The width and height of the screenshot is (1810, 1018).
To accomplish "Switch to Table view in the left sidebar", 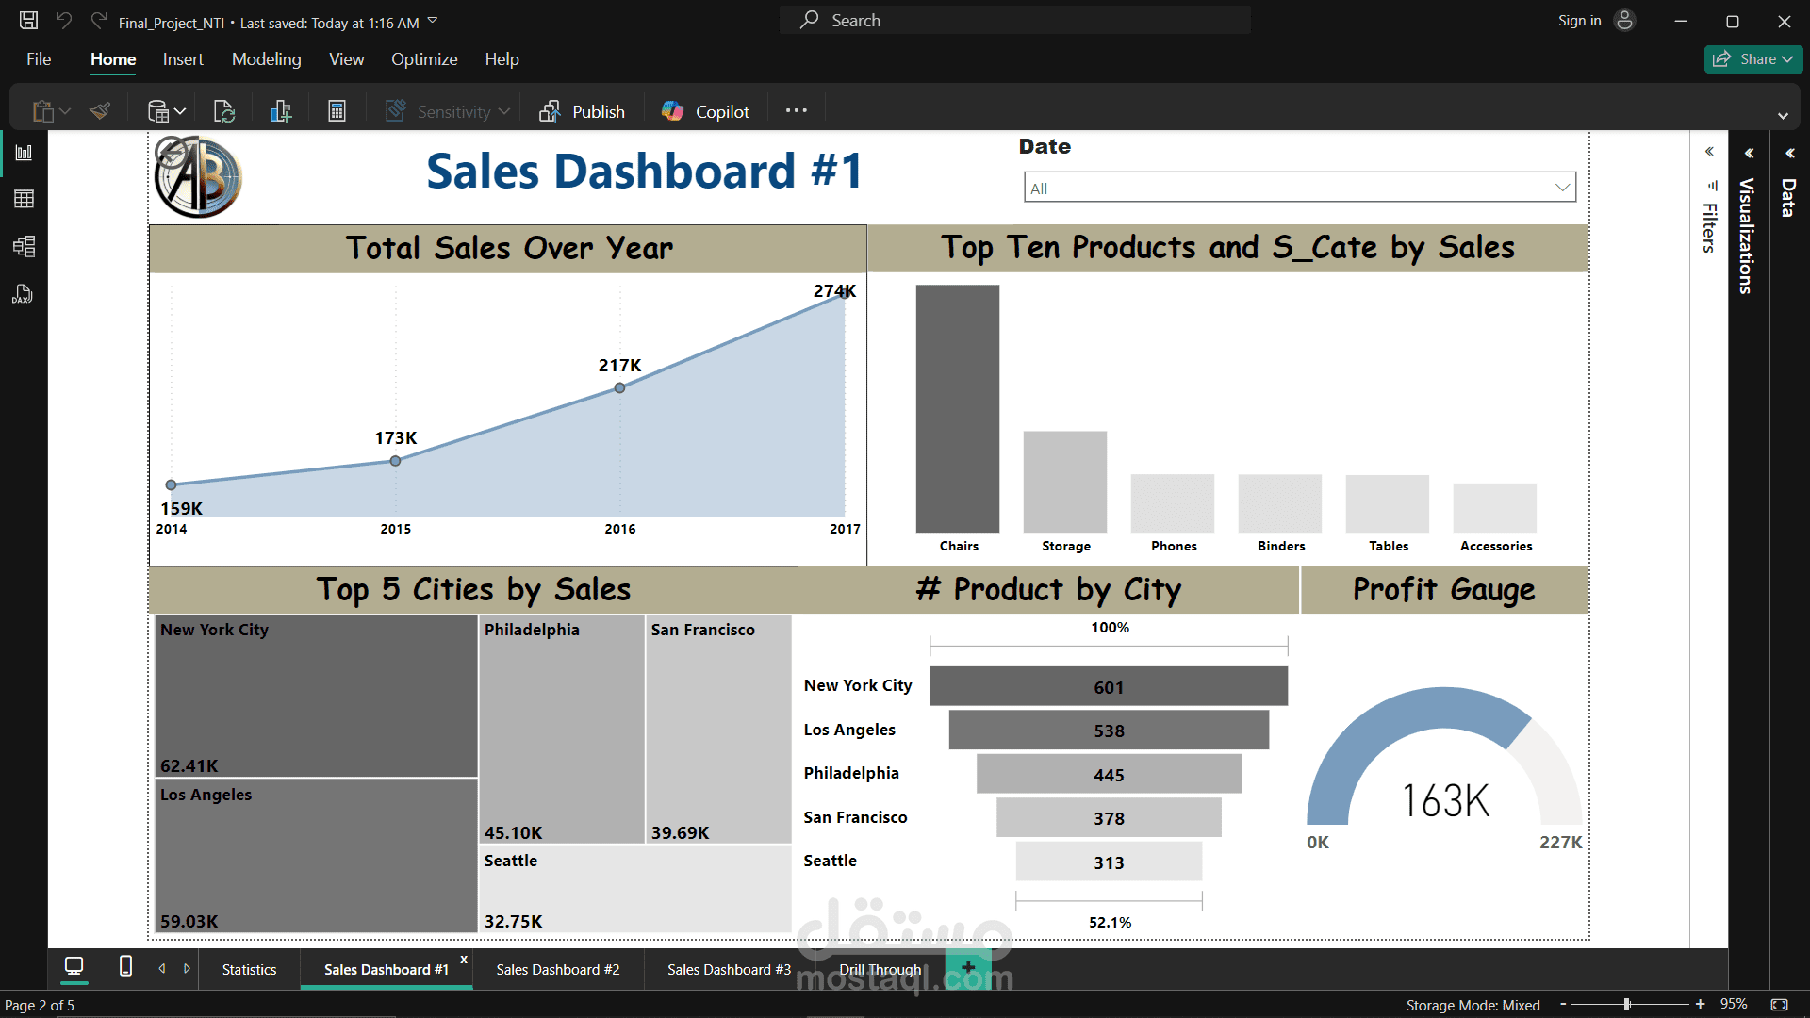I will (x=24, y=199).
